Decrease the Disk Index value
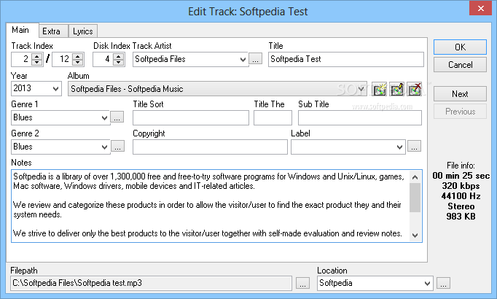 coord(118,62)
